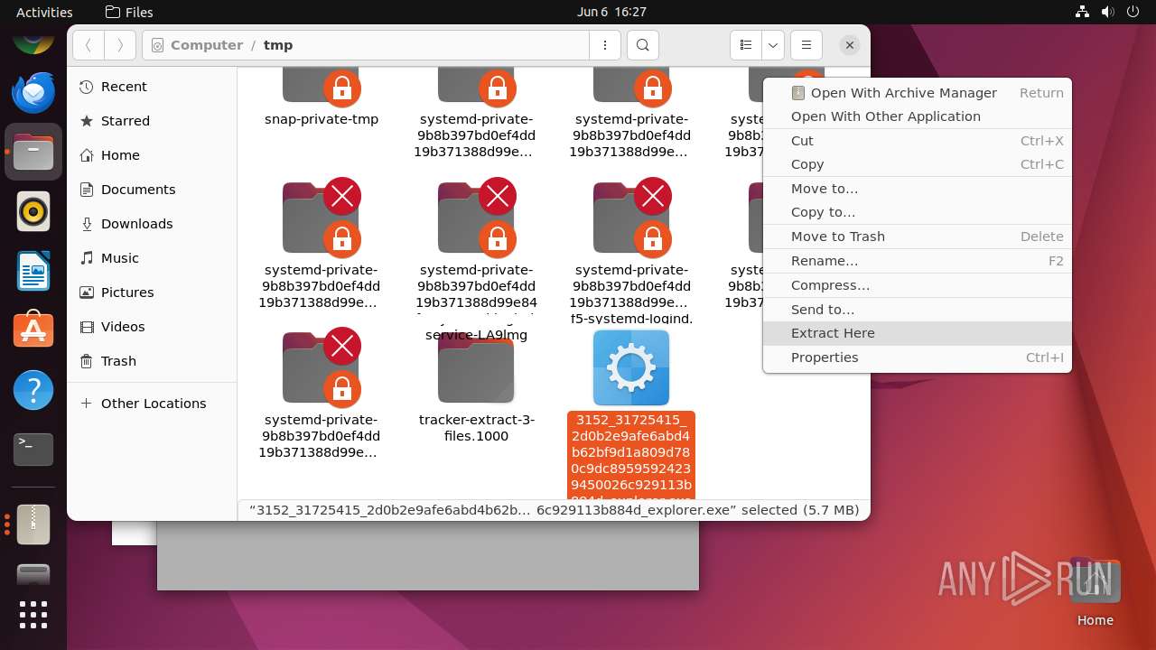
Task: Choose Copy from the context menu
Action: coord(917,164)
